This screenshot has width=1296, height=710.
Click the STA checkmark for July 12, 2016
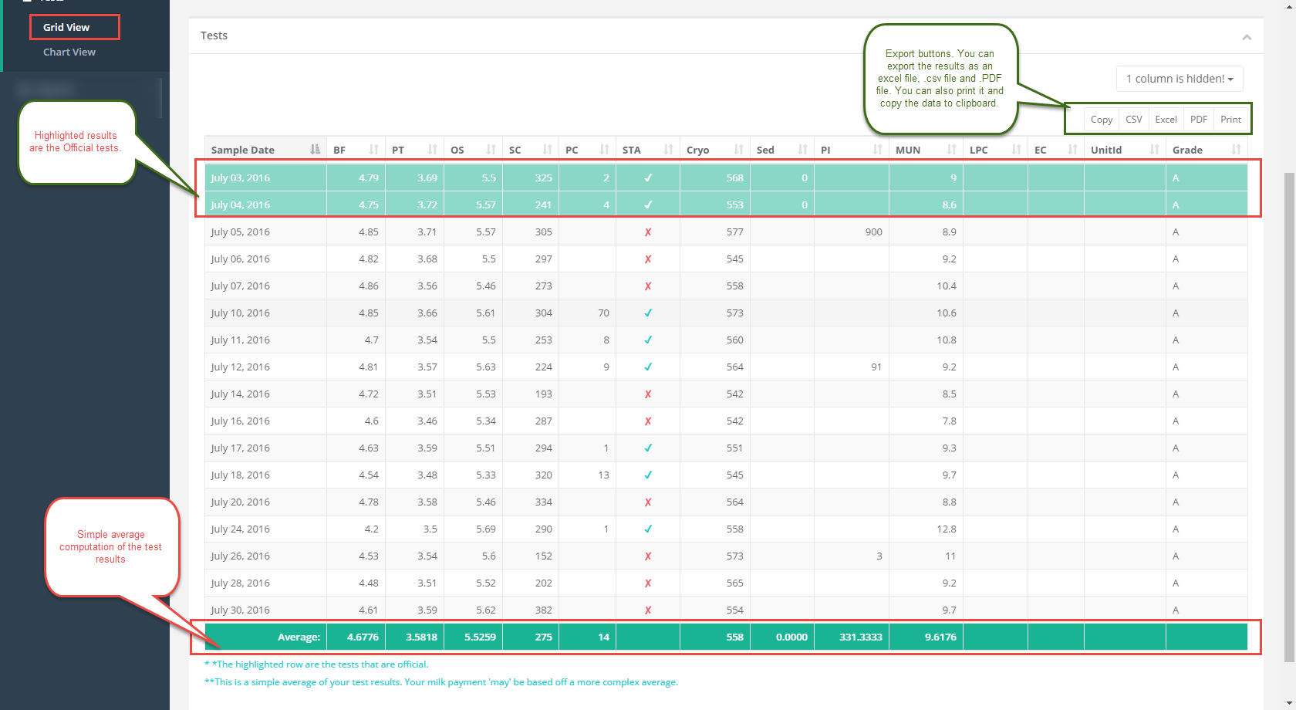click(x=648, y=367)
